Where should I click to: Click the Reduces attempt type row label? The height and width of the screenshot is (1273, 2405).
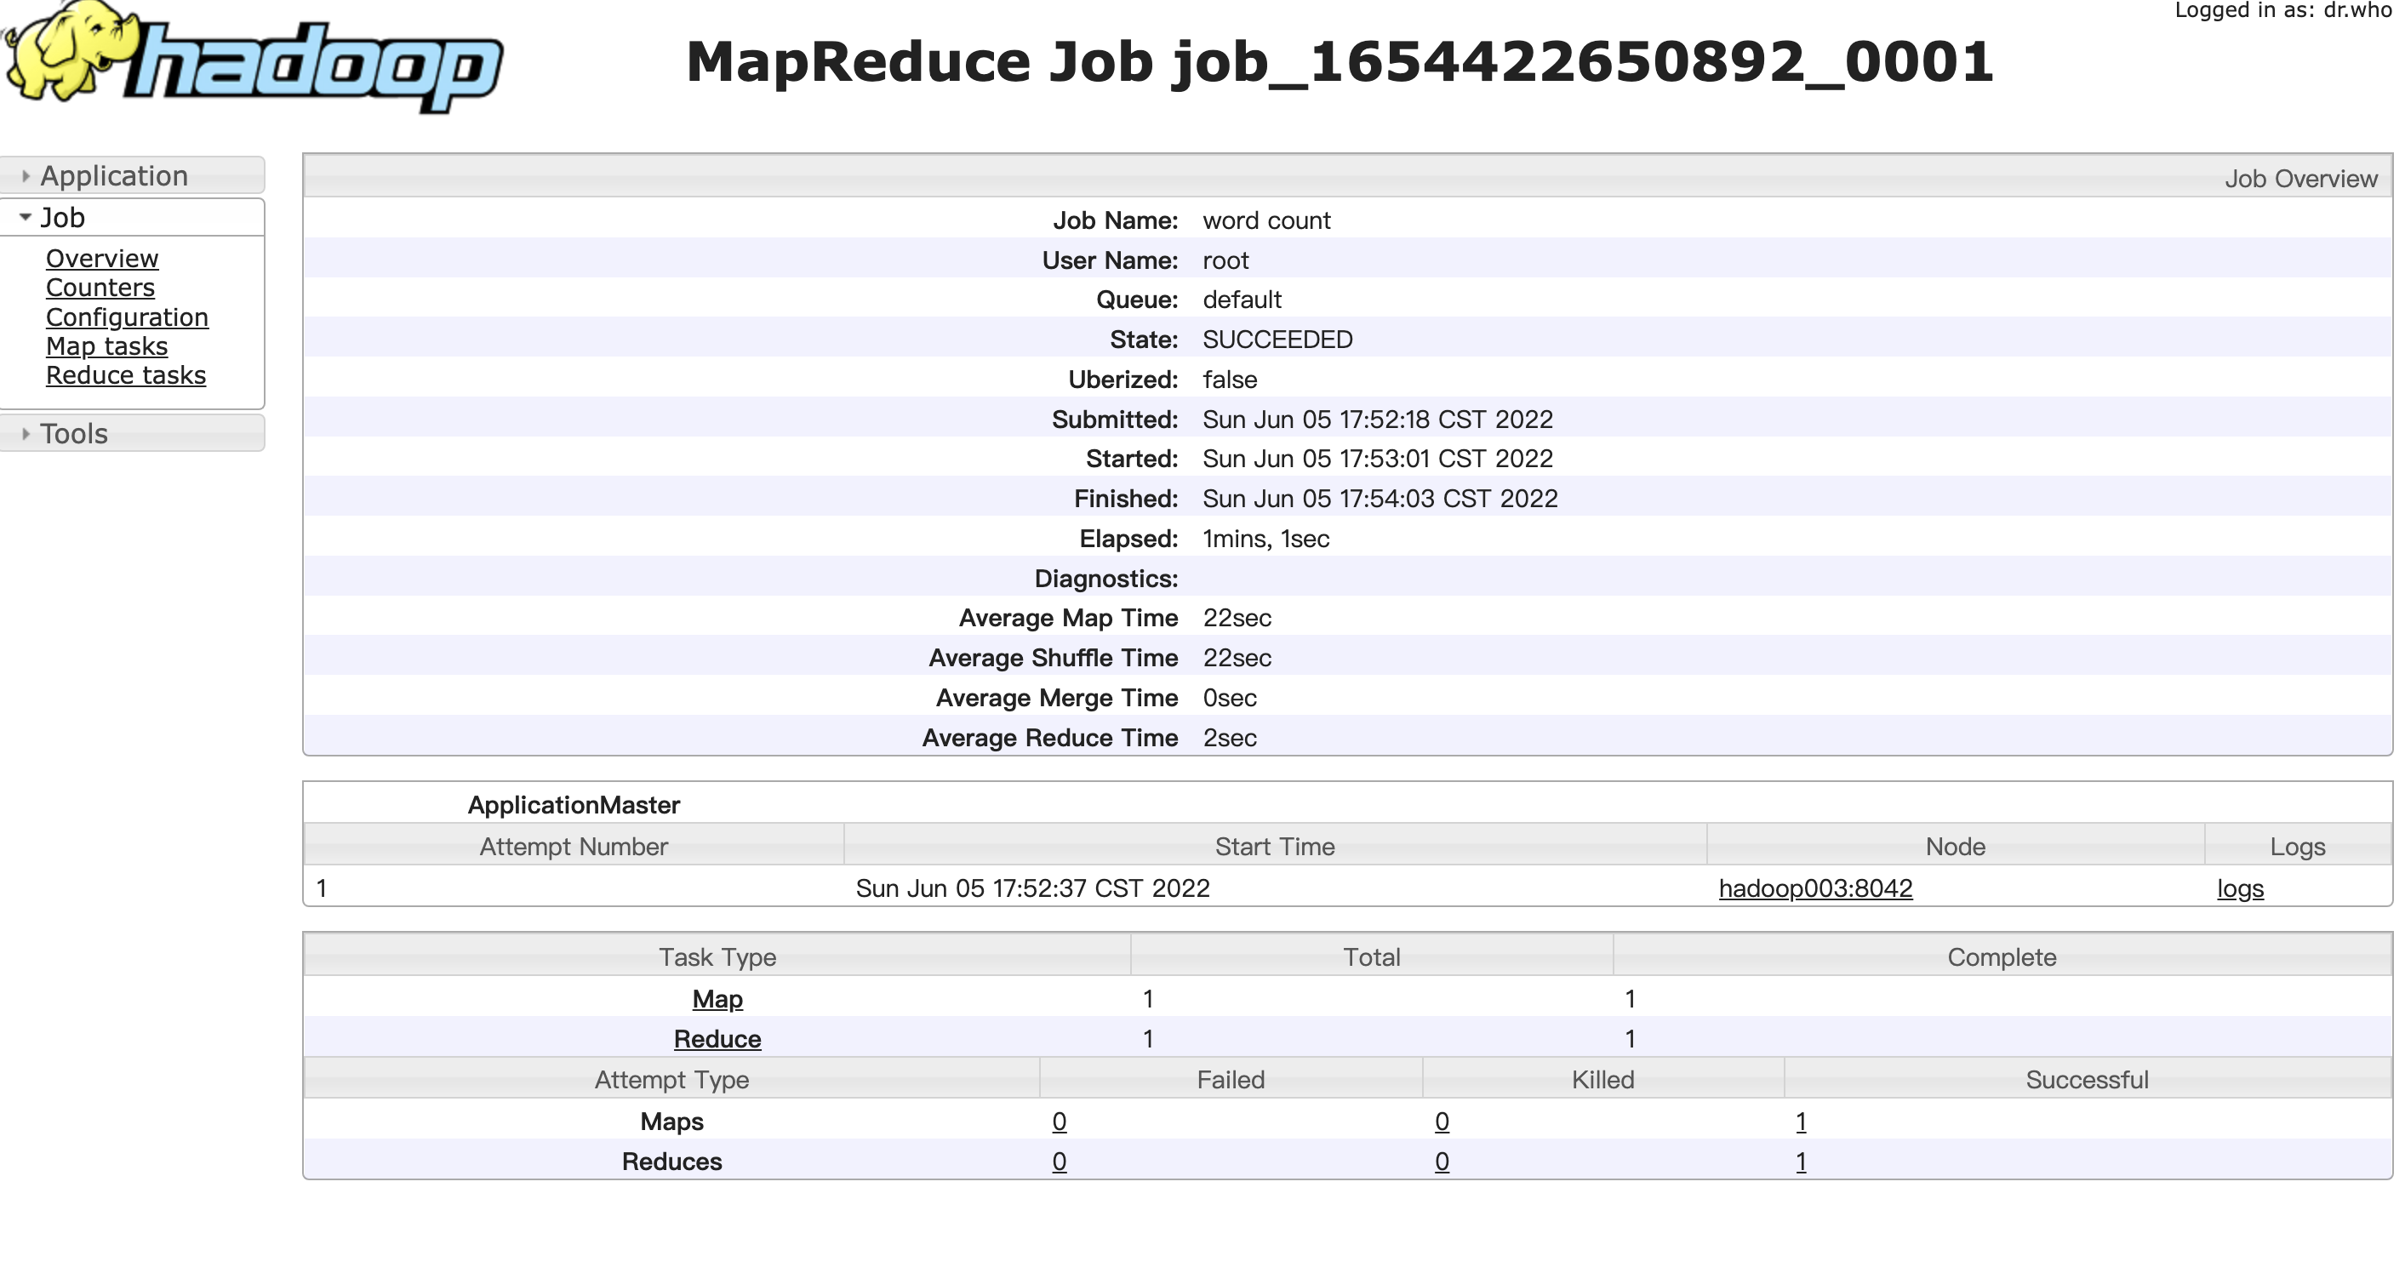pyautogui.click(x=671, y=1162)
